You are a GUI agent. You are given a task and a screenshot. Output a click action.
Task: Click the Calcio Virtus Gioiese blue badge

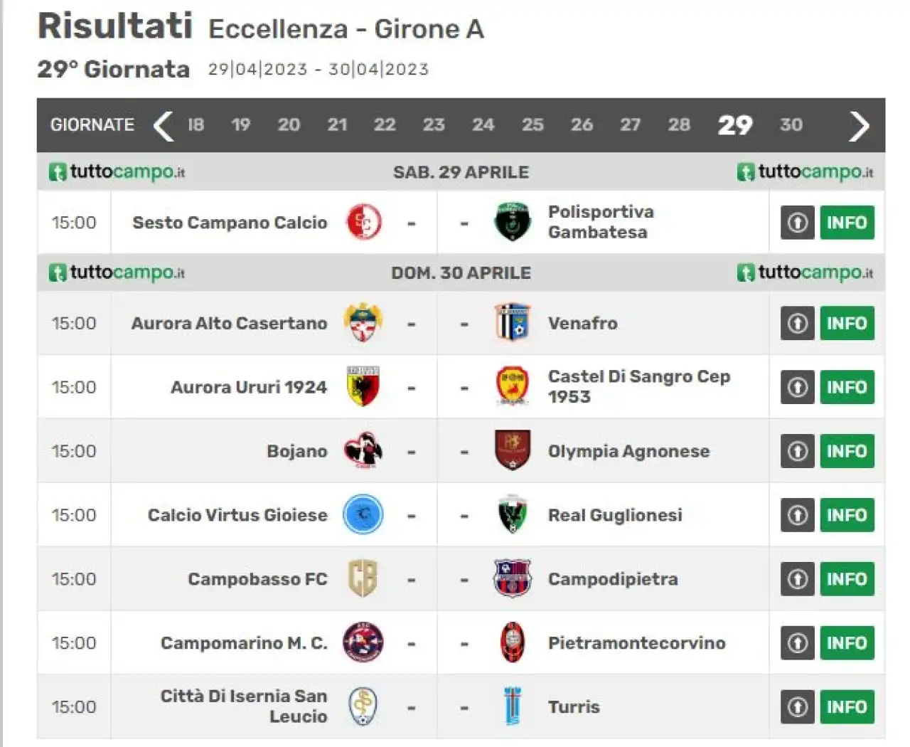[x=363, y=515]
